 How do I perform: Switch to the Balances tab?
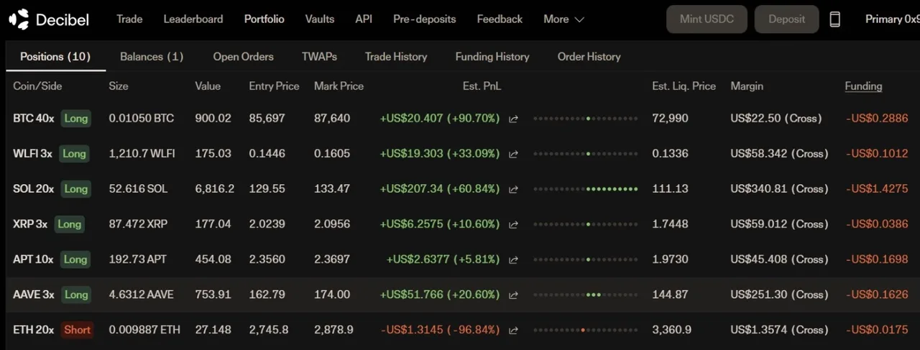152,57
